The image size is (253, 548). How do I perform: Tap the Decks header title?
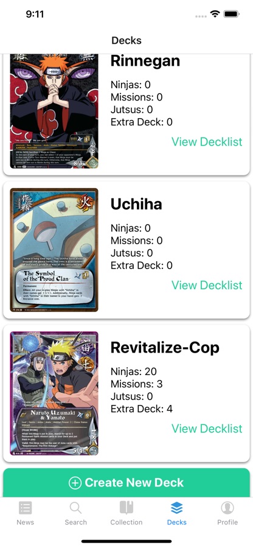pyautogui.click(x=126, y=40)
